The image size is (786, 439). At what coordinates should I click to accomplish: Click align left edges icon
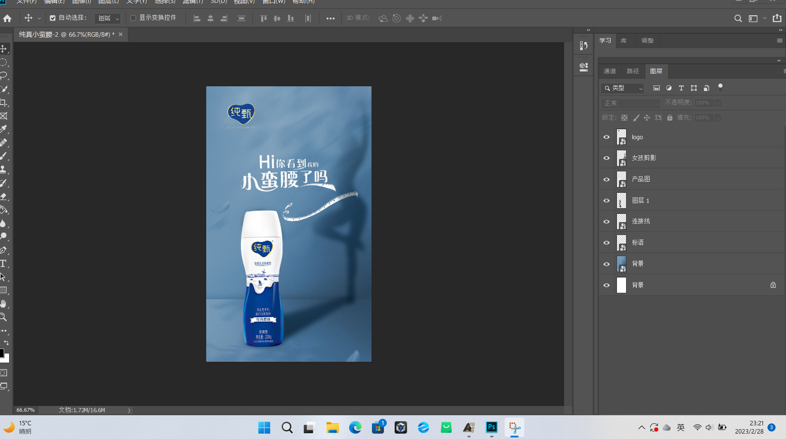(x=197, y=18)
